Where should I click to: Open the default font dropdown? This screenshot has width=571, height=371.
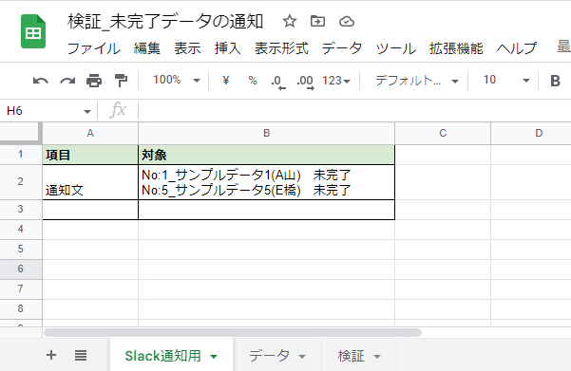tap(416, 81)
